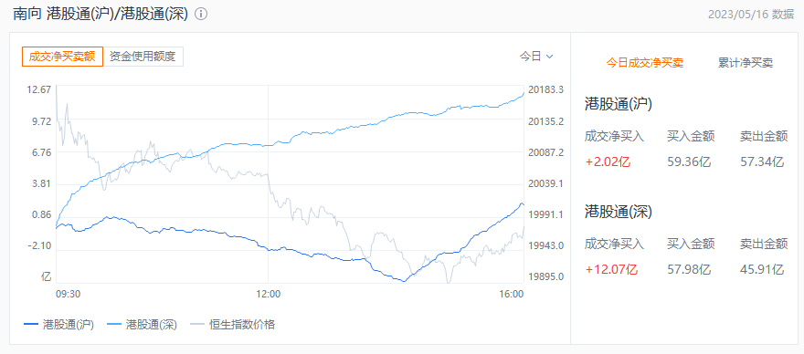Click the 12:00 marker on the time axis
Screen dimensions: 804x354
point(269,294)
